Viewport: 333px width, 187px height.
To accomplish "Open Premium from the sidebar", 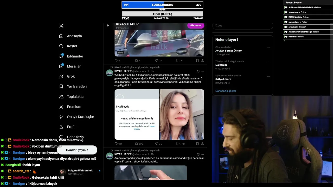I will (x=70, y=106).
